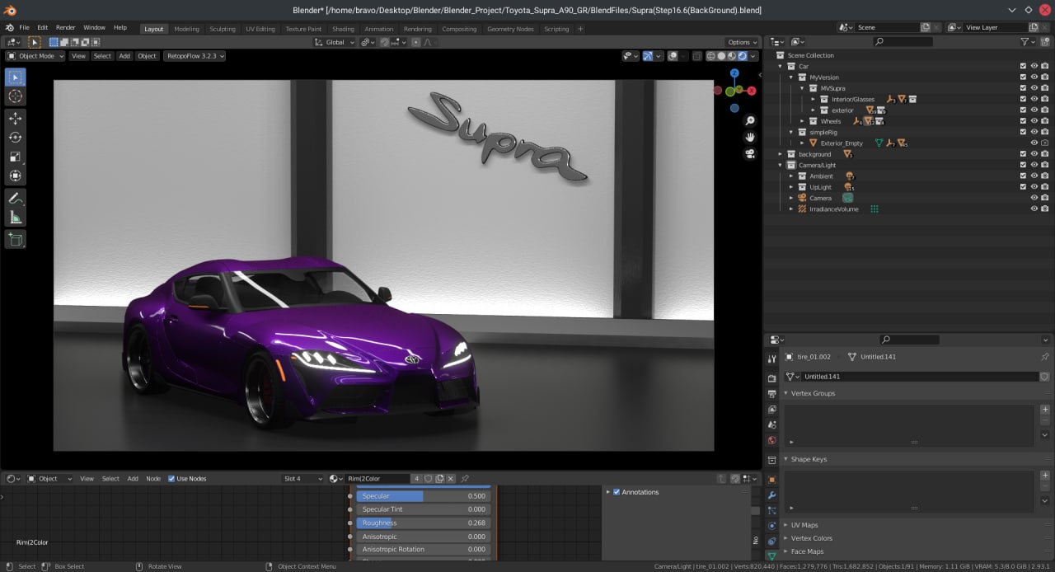Click the node editor Node menu button
1055x572 pixels.
coord(153,479)
